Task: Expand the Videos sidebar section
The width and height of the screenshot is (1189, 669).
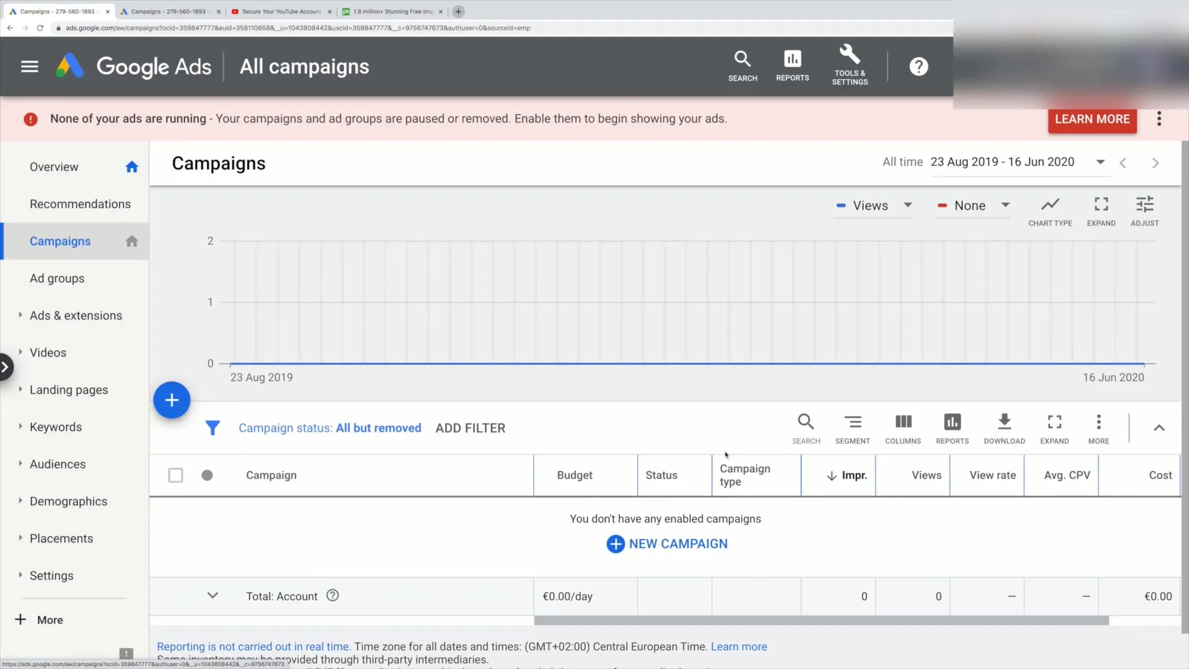Action: [20, 352]
